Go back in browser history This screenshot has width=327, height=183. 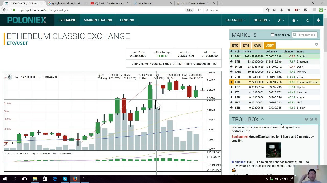(x=4, y=10)
